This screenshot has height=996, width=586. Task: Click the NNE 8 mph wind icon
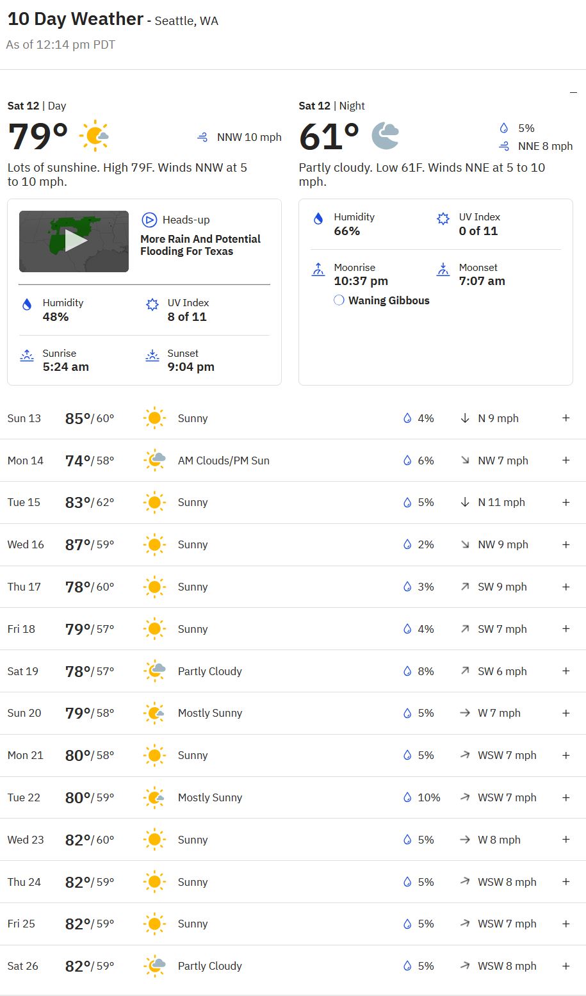pyautogui.click(x=504, y=146)
